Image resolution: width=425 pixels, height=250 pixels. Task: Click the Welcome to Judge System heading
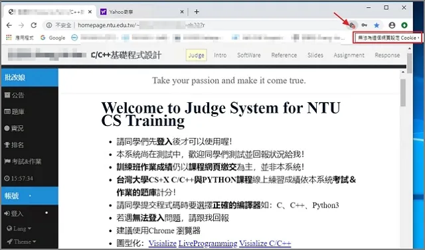(220, 114)
